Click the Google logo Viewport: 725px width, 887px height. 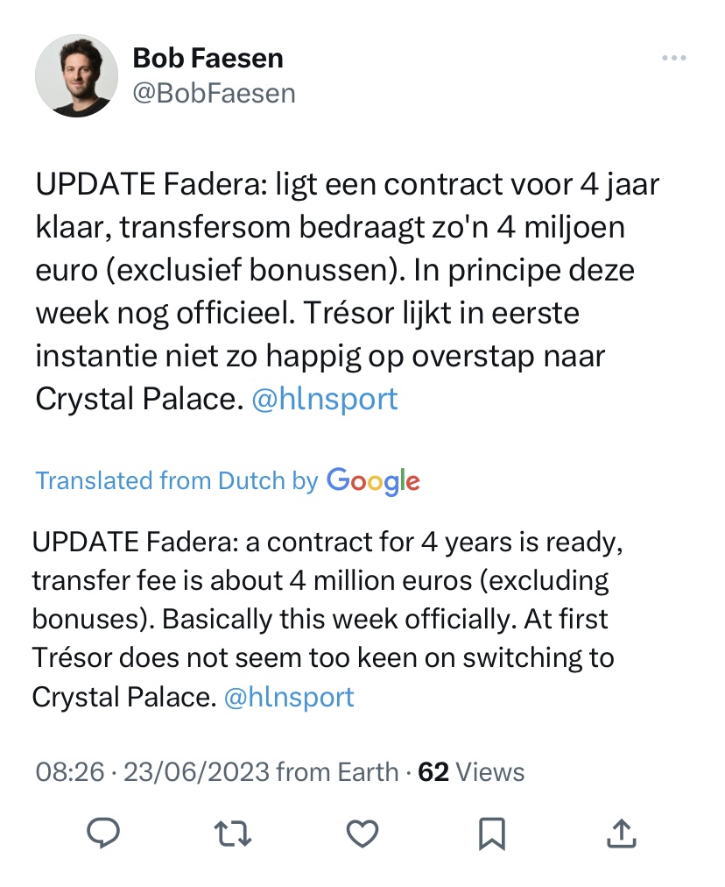coord(373,481)
